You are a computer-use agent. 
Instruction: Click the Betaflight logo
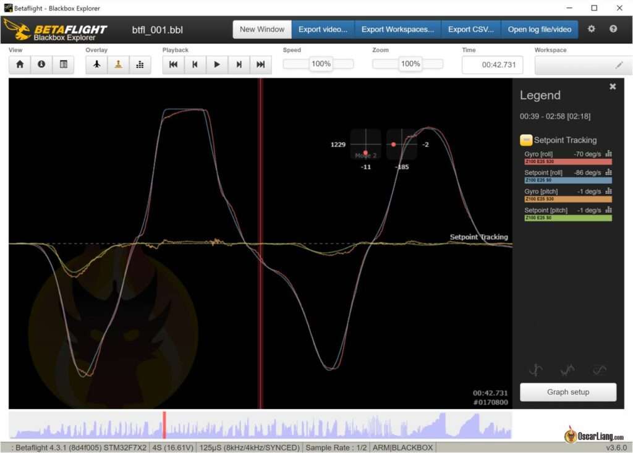click(x=55, y=30)
